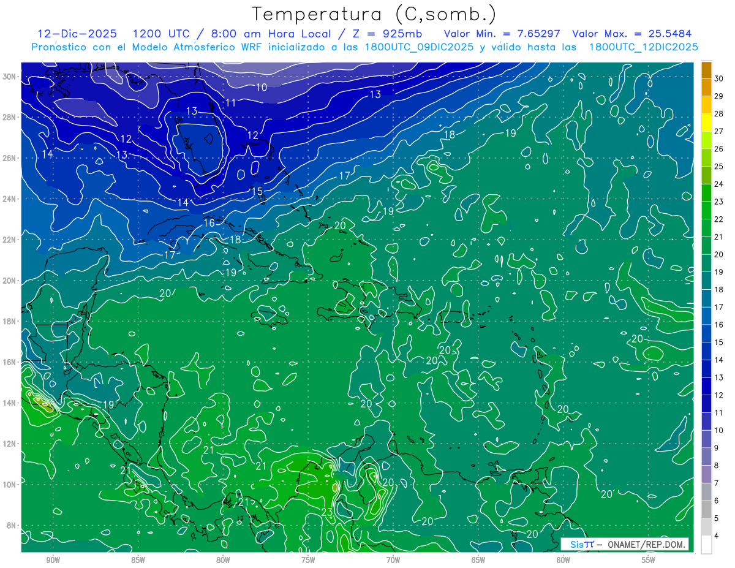
Task: Click the "90W" longitude axis label
Action: click(x=53, y=560)
